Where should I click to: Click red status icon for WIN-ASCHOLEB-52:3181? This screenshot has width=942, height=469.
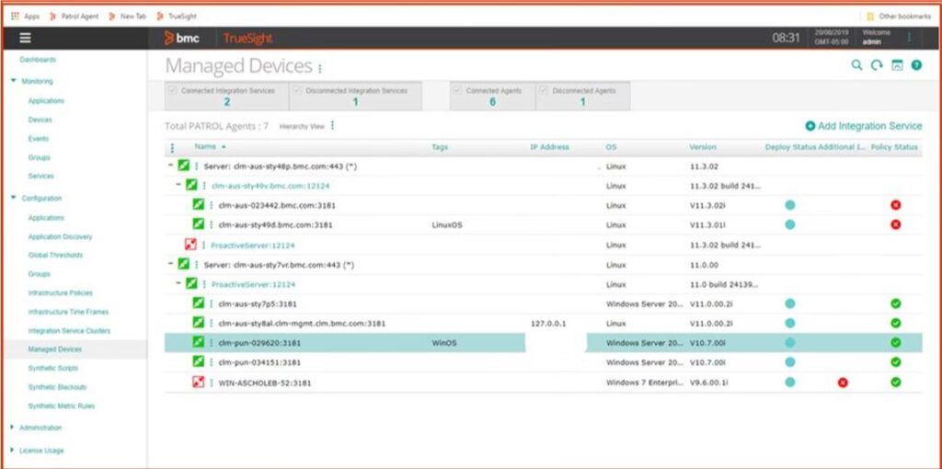coord(198,382)
